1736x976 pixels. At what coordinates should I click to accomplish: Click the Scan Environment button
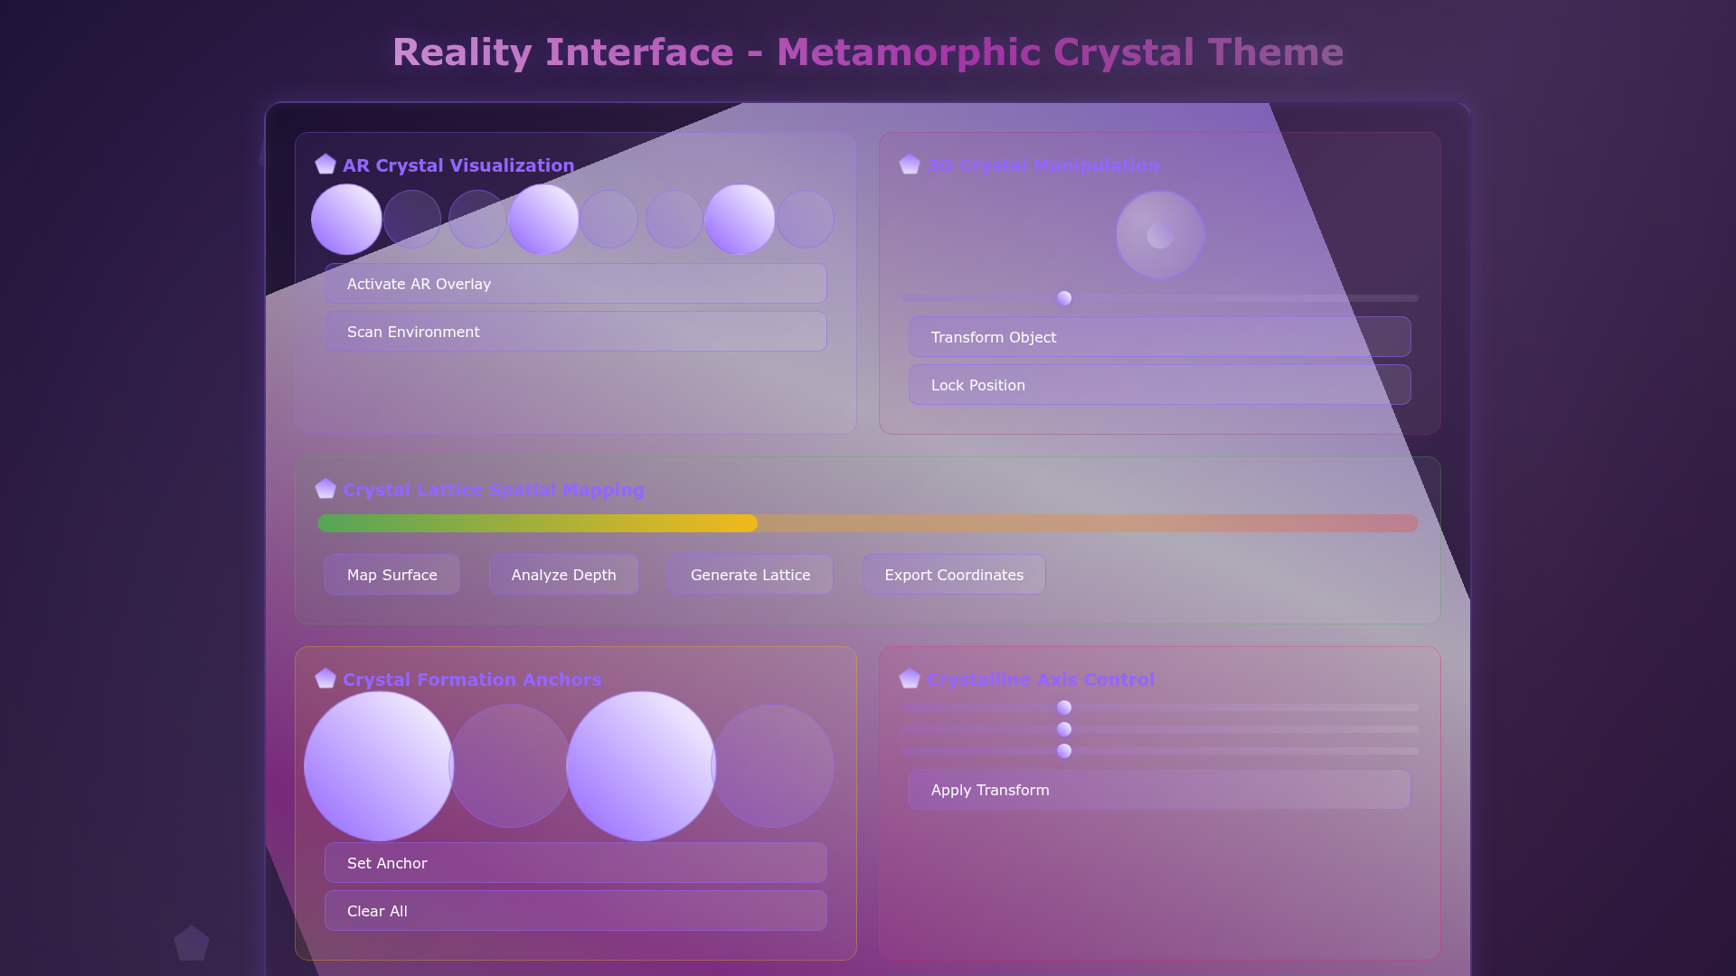click(x=576, y=332)
